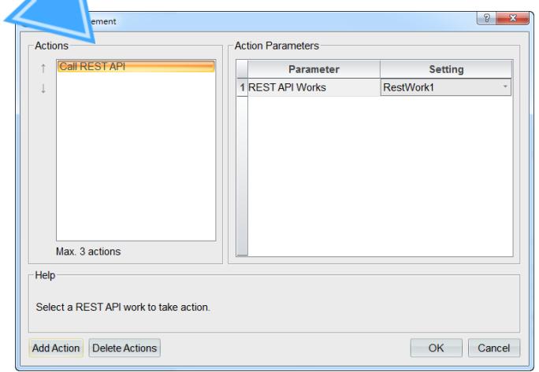The width and height of the screenshot is (539, 372).
Task: Click the help text about REST API work
Action: click(123, 308)
